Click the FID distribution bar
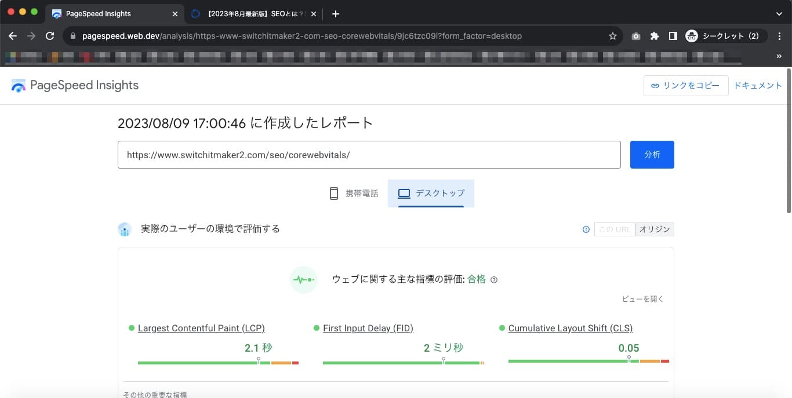This screenshot has height=398, width=792. tap(404, 363)
